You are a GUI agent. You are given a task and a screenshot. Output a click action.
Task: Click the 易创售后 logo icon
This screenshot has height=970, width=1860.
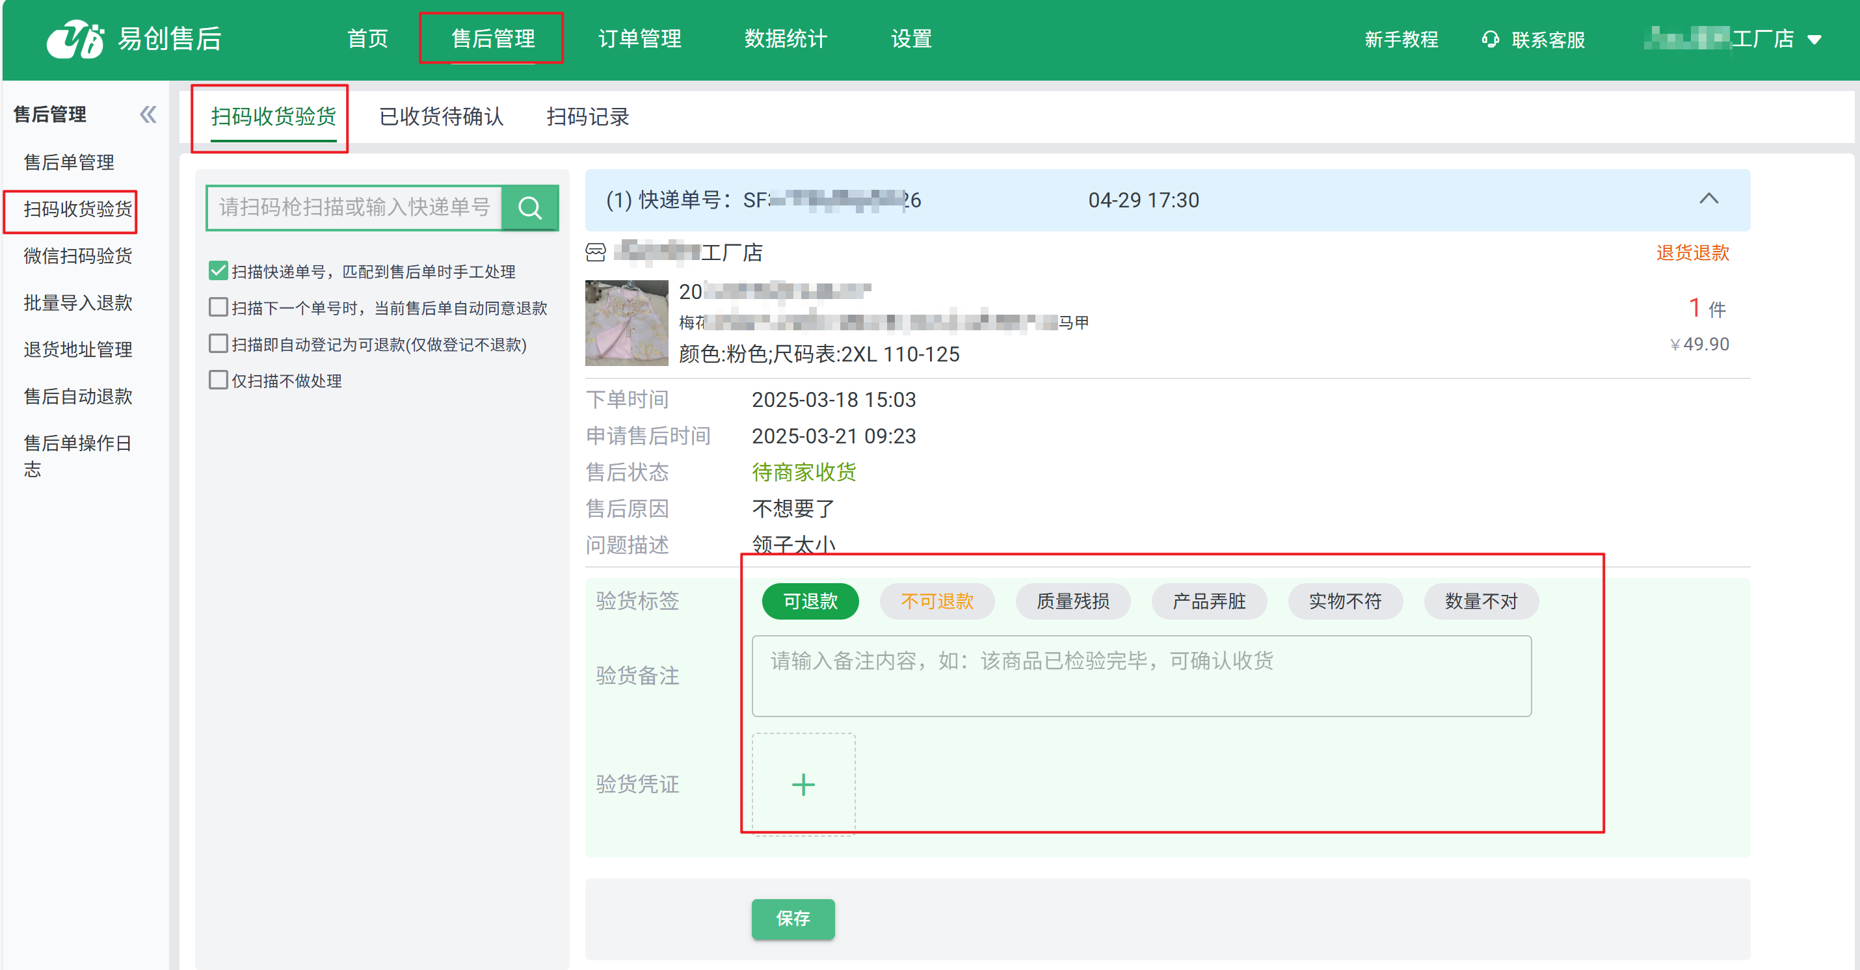tap(76, 38)
